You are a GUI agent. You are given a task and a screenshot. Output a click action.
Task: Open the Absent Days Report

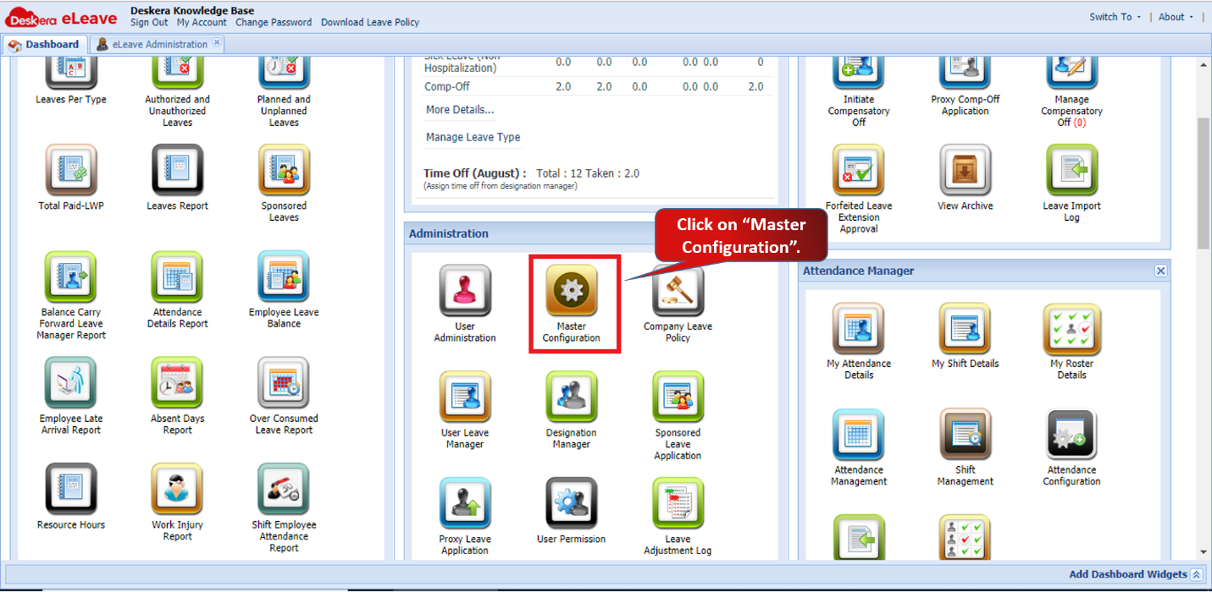click(177, 382)
